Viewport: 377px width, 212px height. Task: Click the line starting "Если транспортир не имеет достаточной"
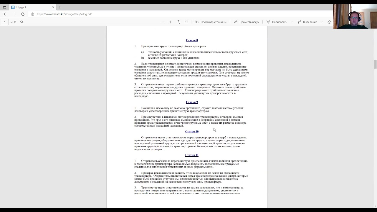pos(191,64)
